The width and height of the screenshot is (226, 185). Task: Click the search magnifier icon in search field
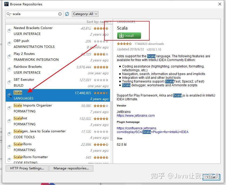click(9, 14)
